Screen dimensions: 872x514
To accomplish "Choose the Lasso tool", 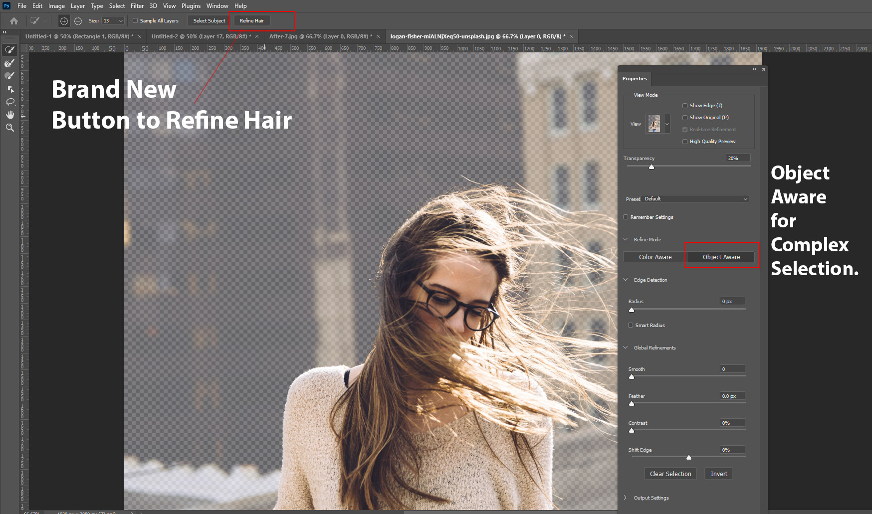I will pos(9,102).
